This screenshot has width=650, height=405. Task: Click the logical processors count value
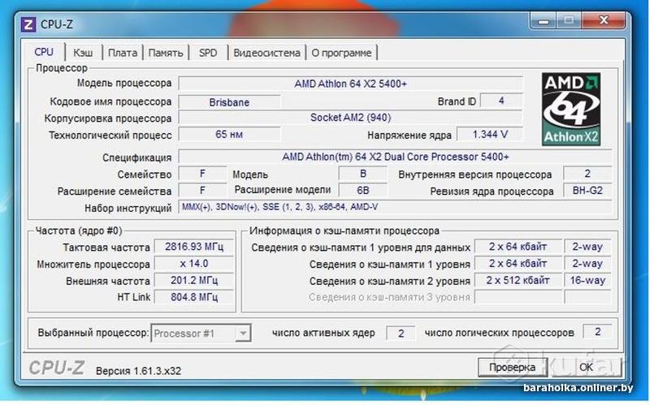point(597,332)
